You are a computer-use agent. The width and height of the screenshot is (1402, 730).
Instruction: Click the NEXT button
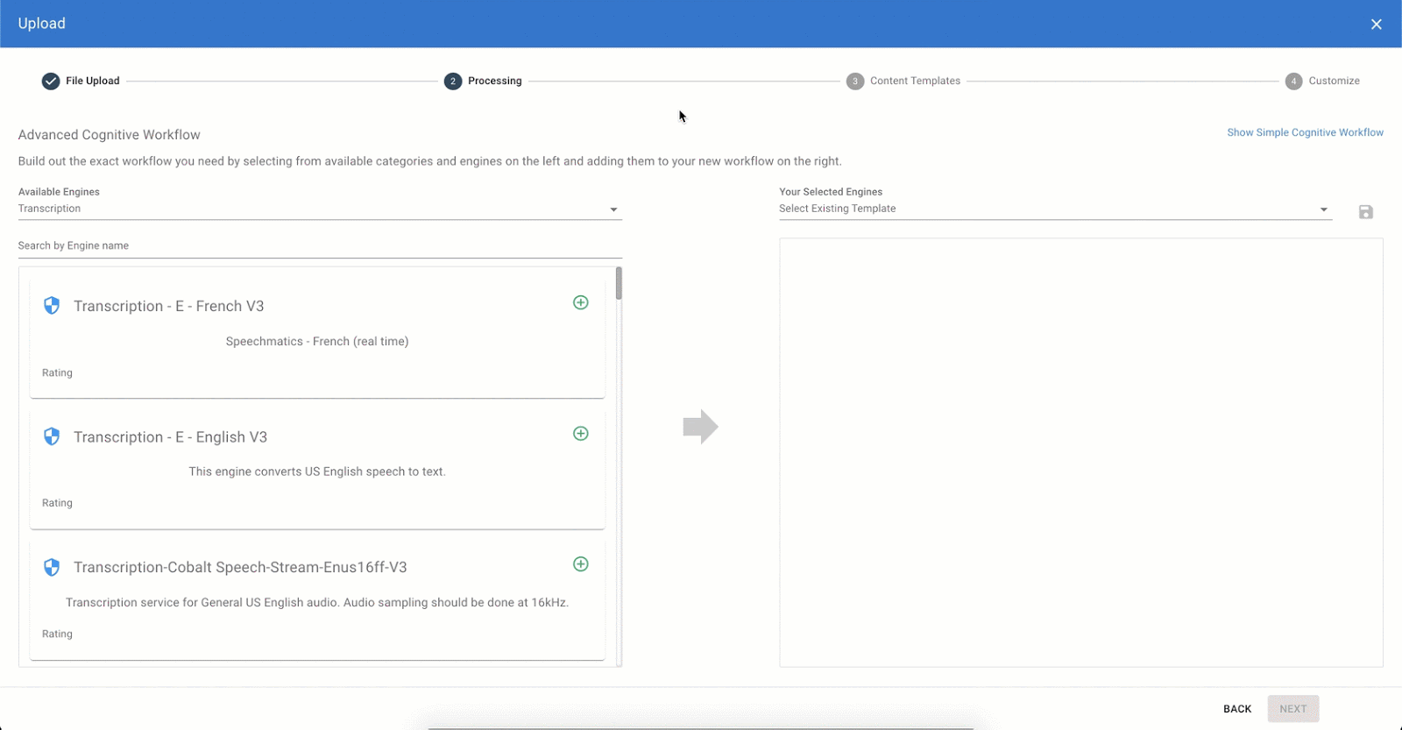pos(1292,709)
